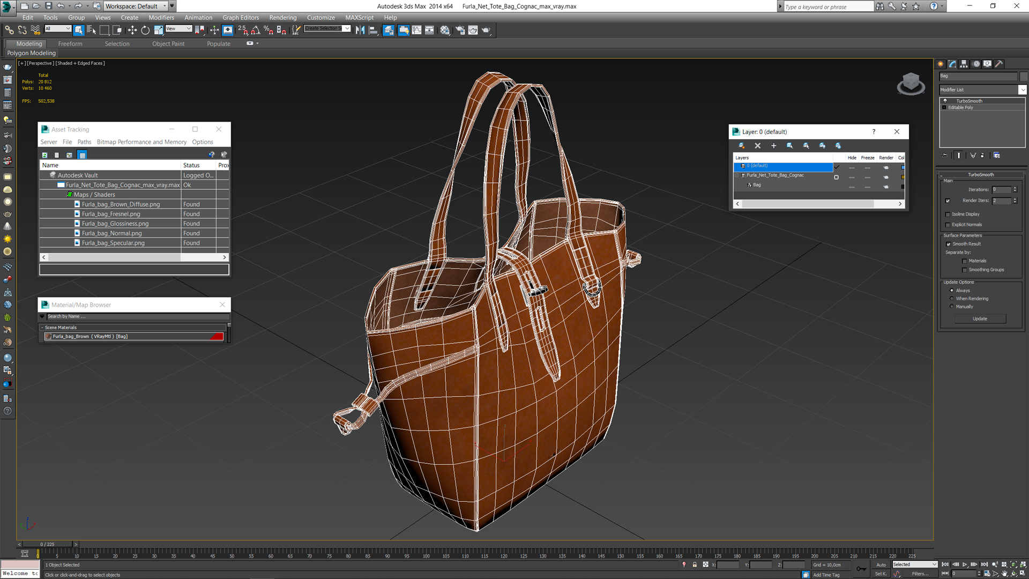Click the Mirror tool icon

pyautogui.click(x=360, y=30)
